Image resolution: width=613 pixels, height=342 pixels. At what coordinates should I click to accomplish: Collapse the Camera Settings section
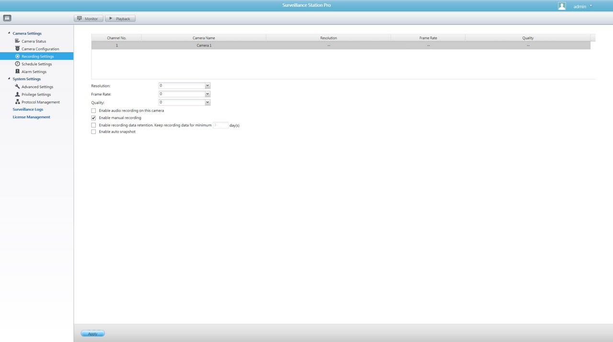click(9, 33)
